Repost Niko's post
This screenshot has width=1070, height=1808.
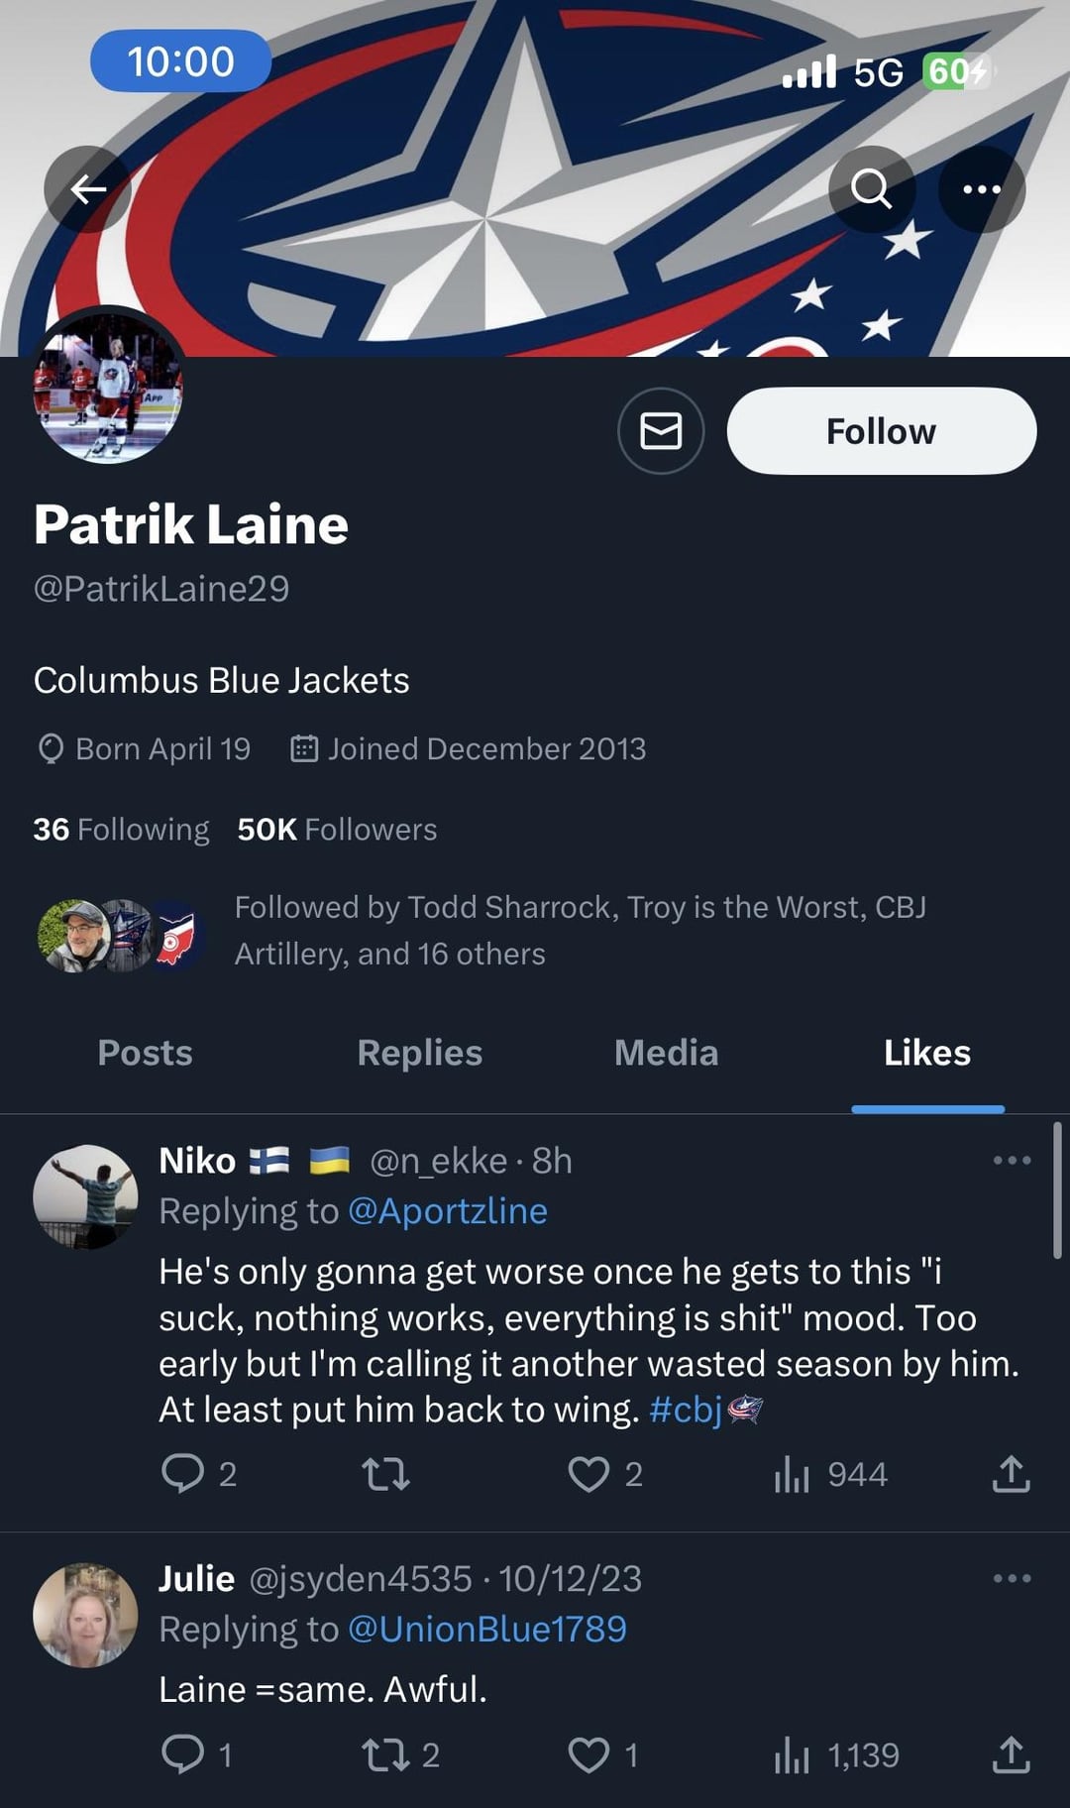(x=385, y=1474)
